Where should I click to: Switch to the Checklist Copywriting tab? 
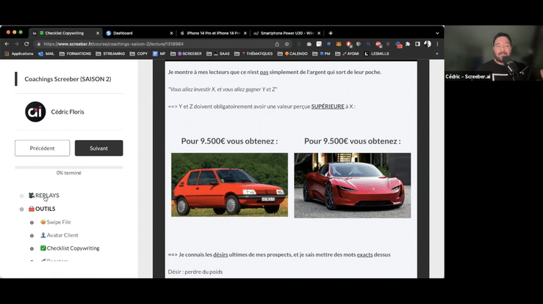click(64, 33)
